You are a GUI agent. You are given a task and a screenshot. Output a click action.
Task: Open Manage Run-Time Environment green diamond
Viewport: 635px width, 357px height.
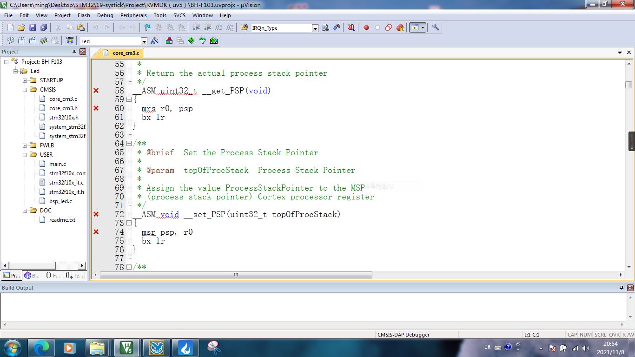coord(191,40)
